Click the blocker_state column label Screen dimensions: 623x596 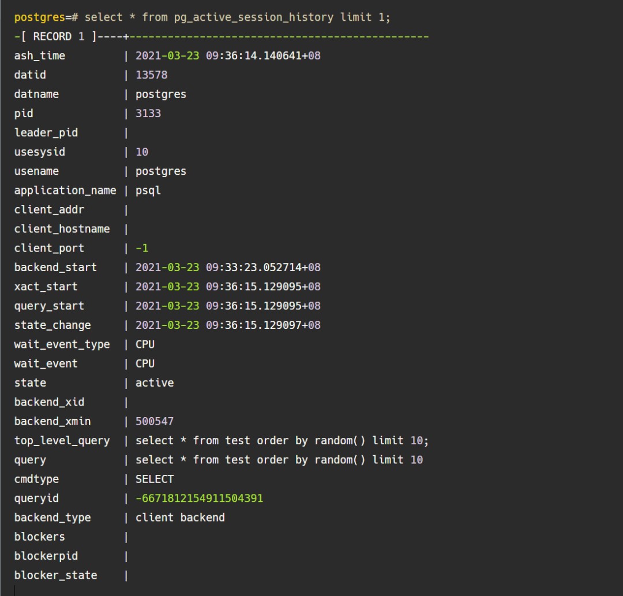point(55,575)
